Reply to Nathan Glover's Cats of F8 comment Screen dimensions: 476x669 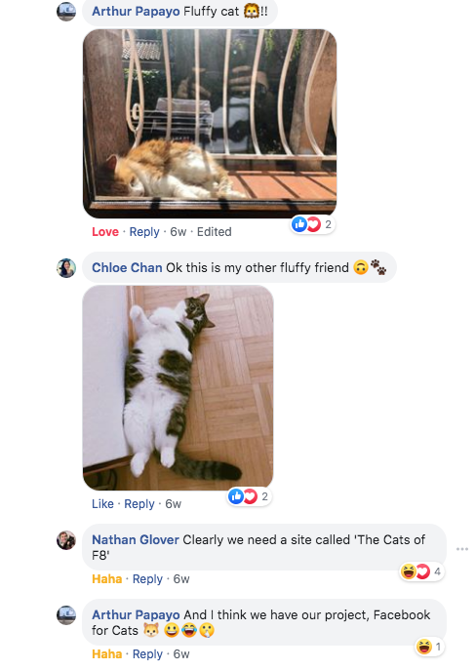[x=147, y=579]
